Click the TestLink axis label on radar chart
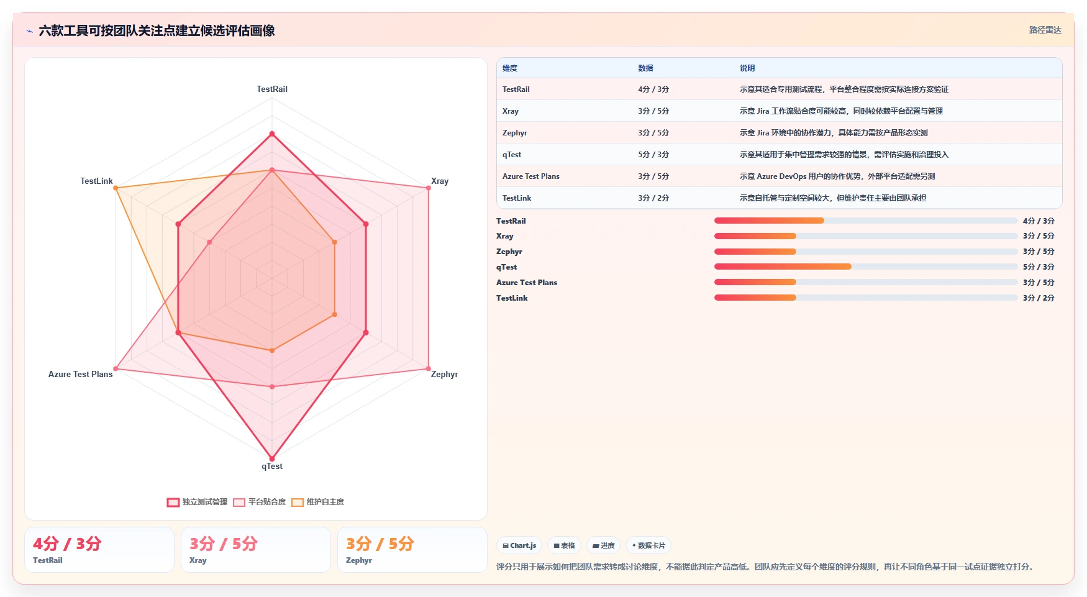Viewport: 1087px width, 597px height. [96, 181]
